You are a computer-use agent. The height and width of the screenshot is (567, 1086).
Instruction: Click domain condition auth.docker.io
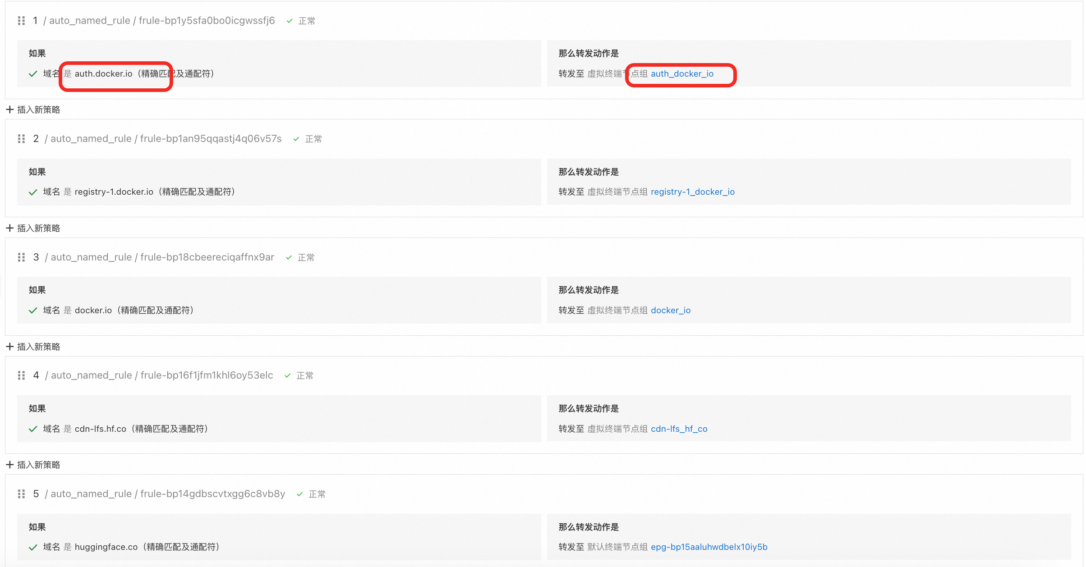tap(103, 74)
